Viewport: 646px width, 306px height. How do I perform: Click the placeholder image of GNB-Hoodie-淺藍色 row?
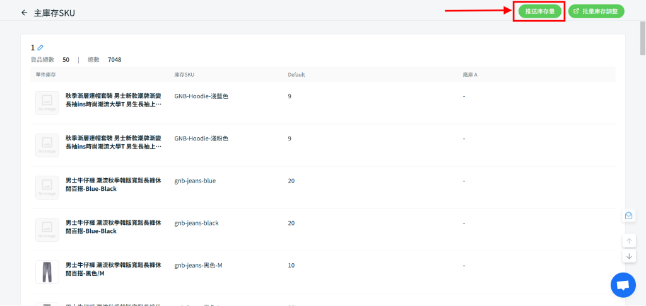coord(47,103)
